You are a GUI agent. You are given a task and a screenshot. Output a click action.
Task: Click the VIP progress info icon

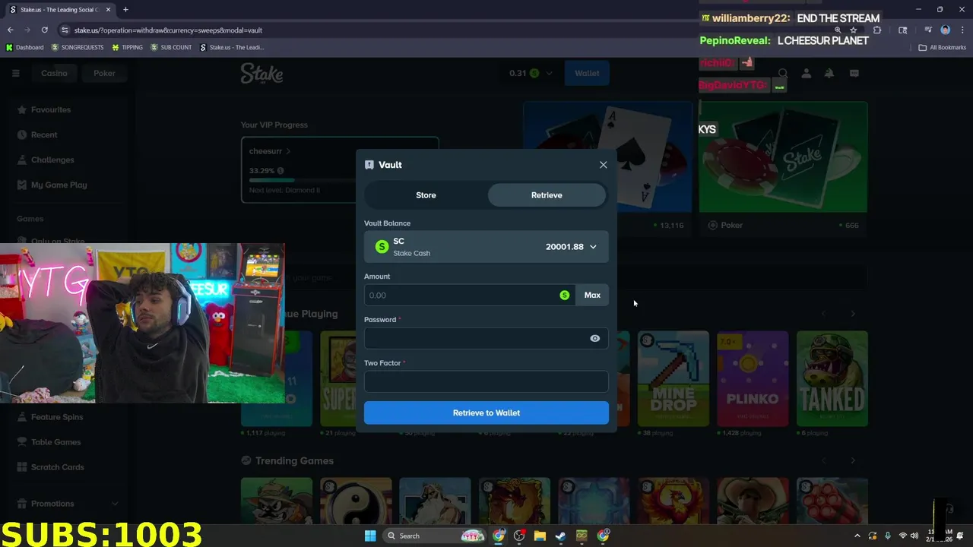280,171
